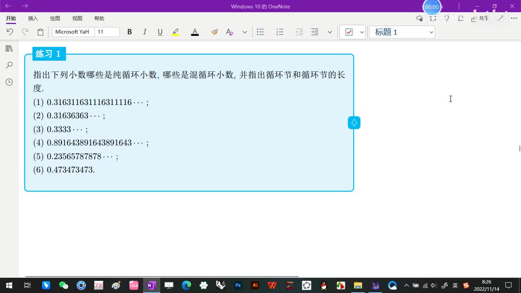Image resolution: width=521 pixels, height=293 pixels.
Task: Go forward with the title bar arrow
Action: [x=25, y=6]
